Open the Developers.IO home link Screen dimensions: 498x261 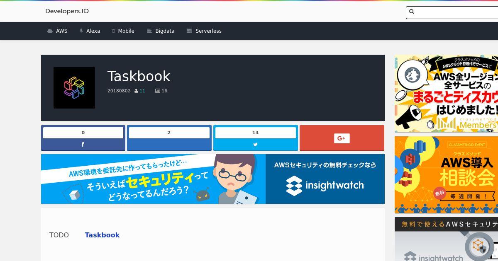click(67, 11)
